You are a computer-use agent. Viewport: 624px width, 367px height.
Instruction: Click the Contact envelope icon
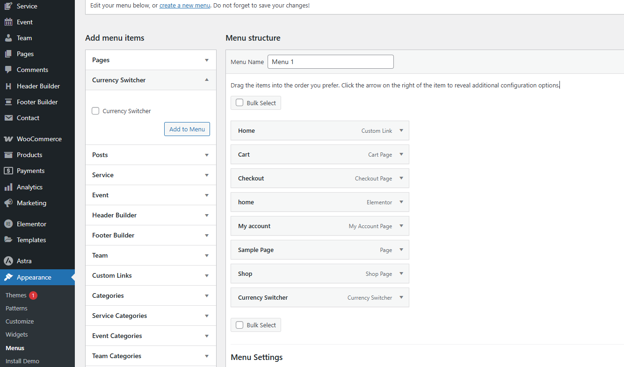click(x=8, y=118)
